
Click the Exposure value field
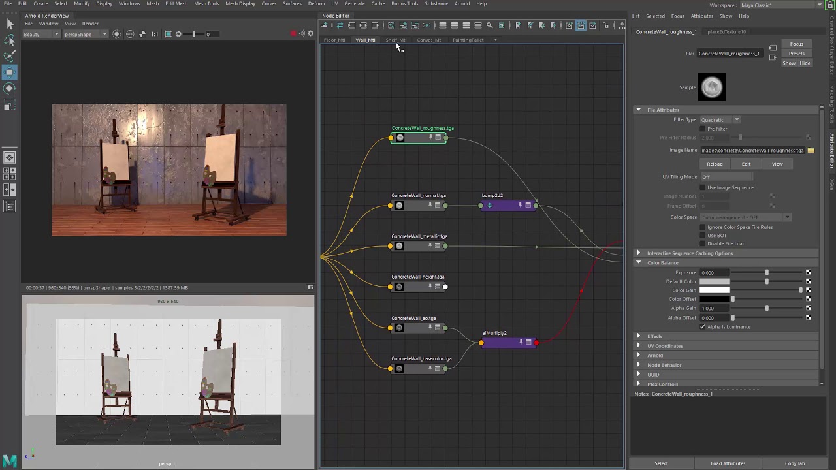click(x=715, y=272)
